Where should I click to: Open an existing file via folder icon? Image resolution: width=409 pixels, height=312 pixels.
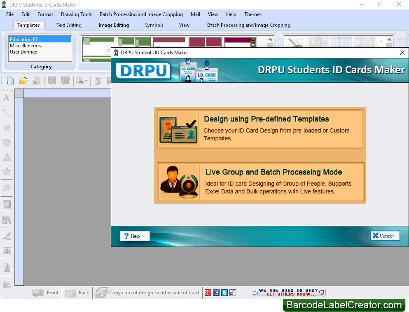pyautogui.click(x=23, y=81)
